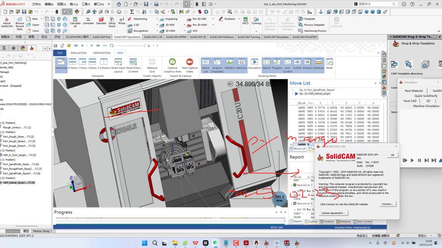Click Quick SolidVerify option
This screenshot has width=442, height=248.
click(426, 96)
